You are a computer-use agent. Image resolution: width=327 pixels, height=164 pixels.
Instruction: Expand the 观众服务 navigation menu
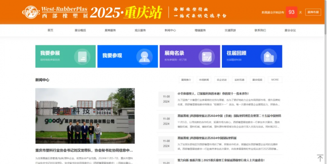(140, 30)
